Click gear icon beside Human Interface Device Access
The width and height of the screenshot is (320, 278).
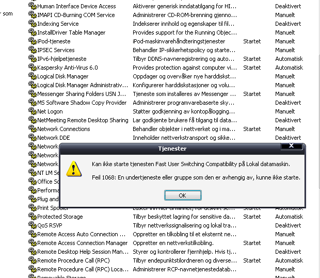pos(32,6)
